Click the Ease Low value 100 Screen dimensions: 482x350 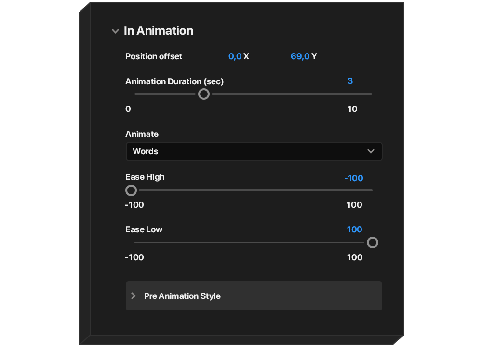354,229
